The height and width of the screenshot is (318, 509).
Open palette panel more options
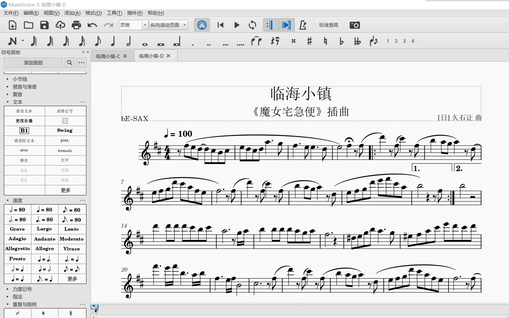tap(81, 63)
